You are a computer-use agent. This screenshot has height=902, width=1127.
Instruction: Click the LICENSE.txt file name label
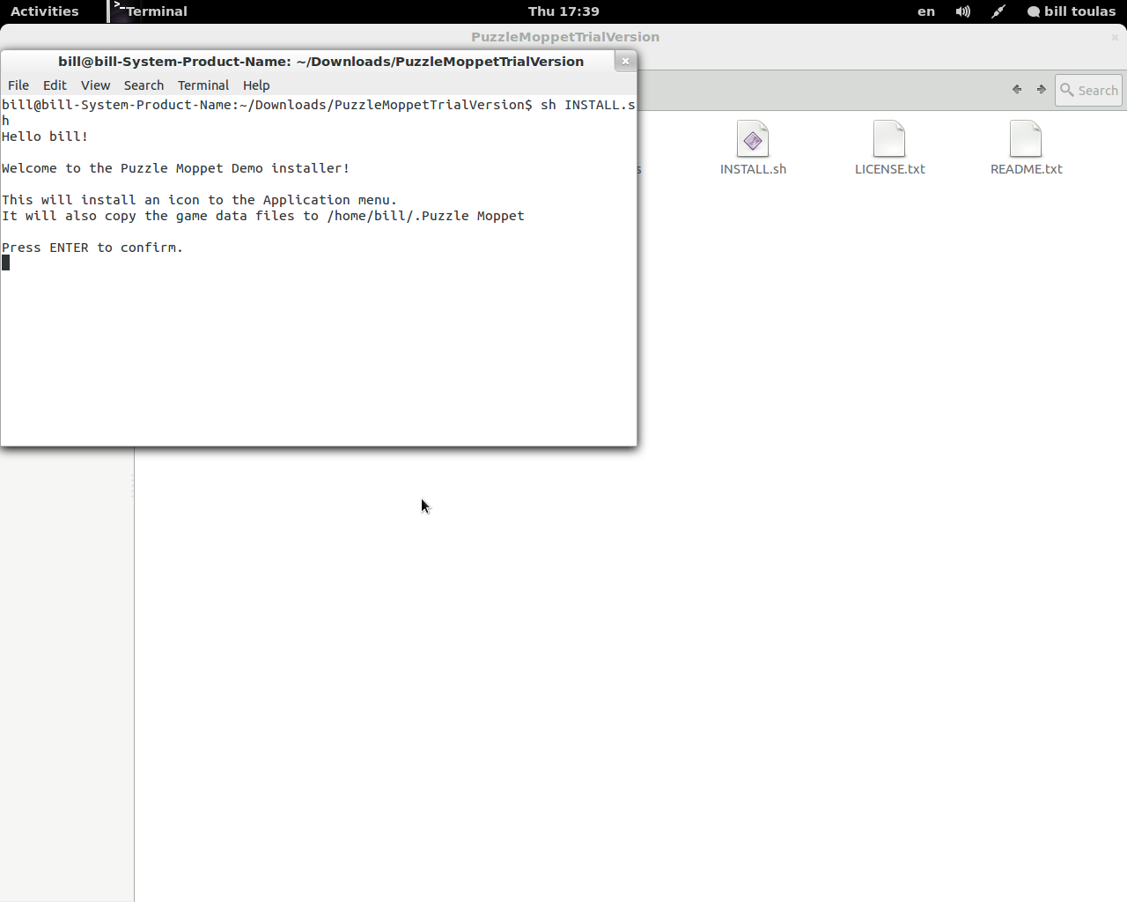pyautogui.click(x=889, y=169)
